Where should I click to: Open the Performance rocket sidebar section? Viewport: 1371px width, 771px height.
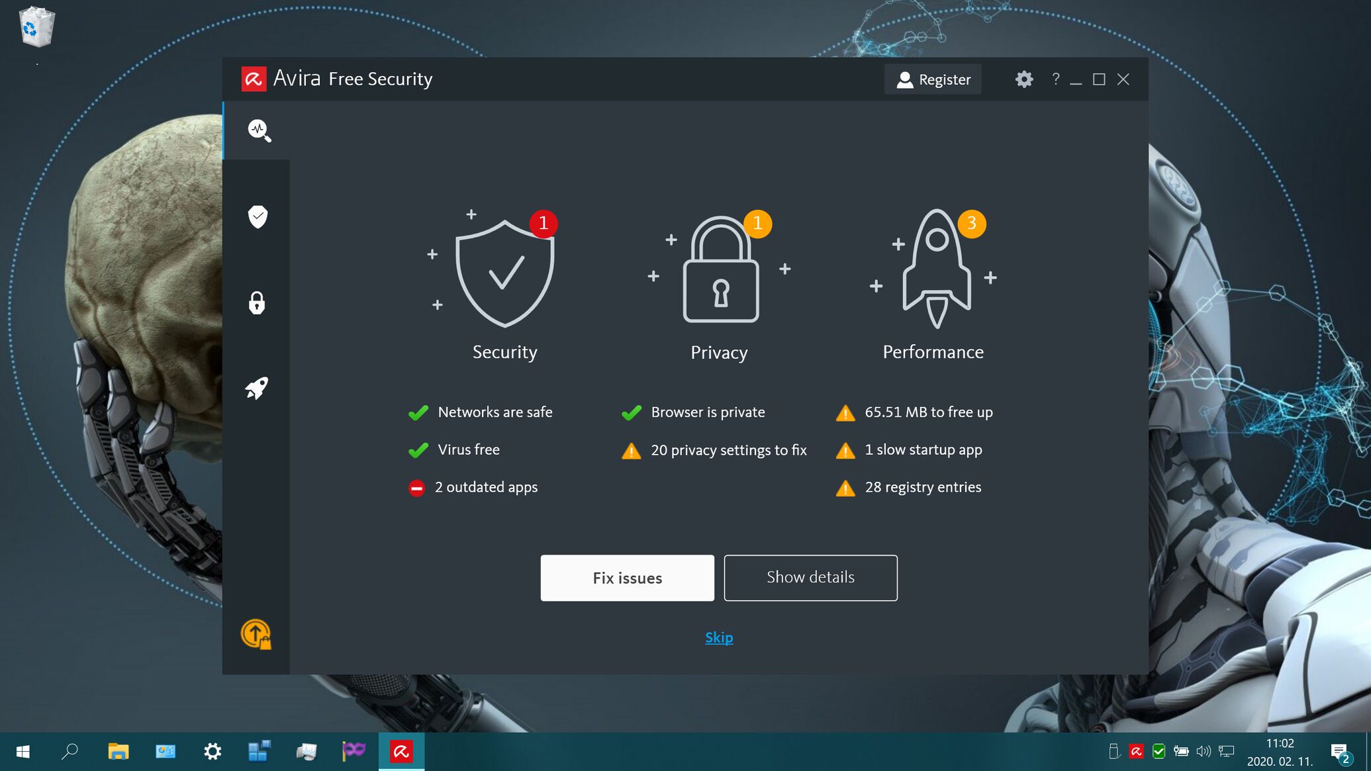257,388
